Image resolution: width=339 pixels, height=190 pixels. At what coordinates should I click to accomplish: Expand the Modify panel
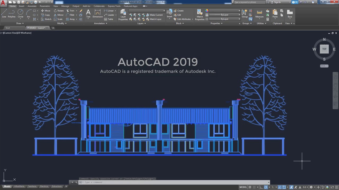coord(62,23)
